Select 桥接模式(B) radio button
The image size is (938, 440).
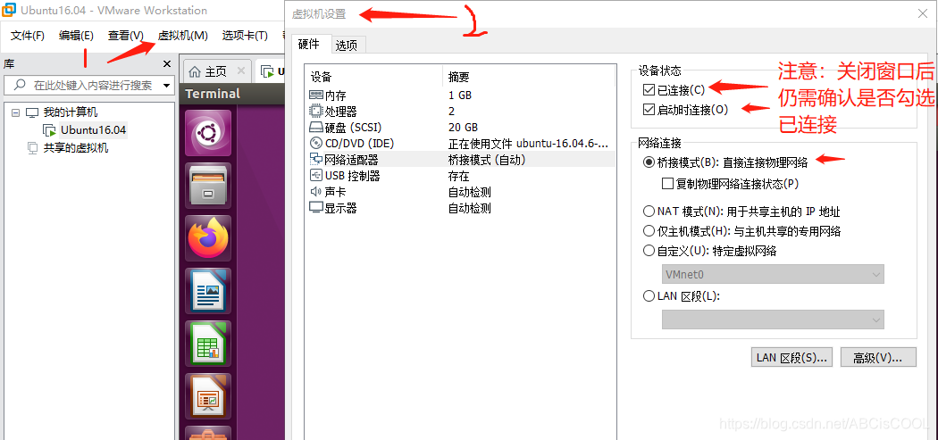point(649,162)
